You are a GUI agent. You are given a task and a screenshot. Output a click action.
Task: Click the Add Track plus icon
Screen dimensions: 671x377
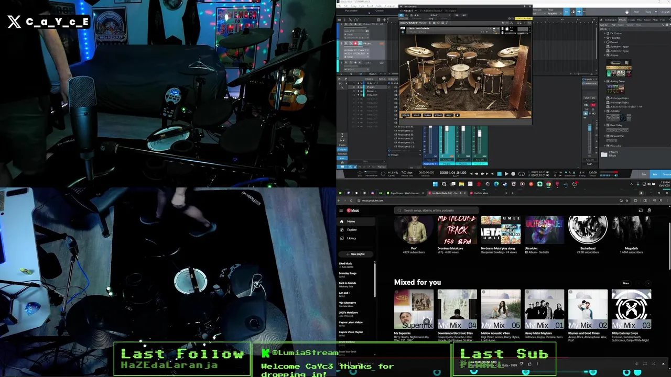[x=384, y=20]
